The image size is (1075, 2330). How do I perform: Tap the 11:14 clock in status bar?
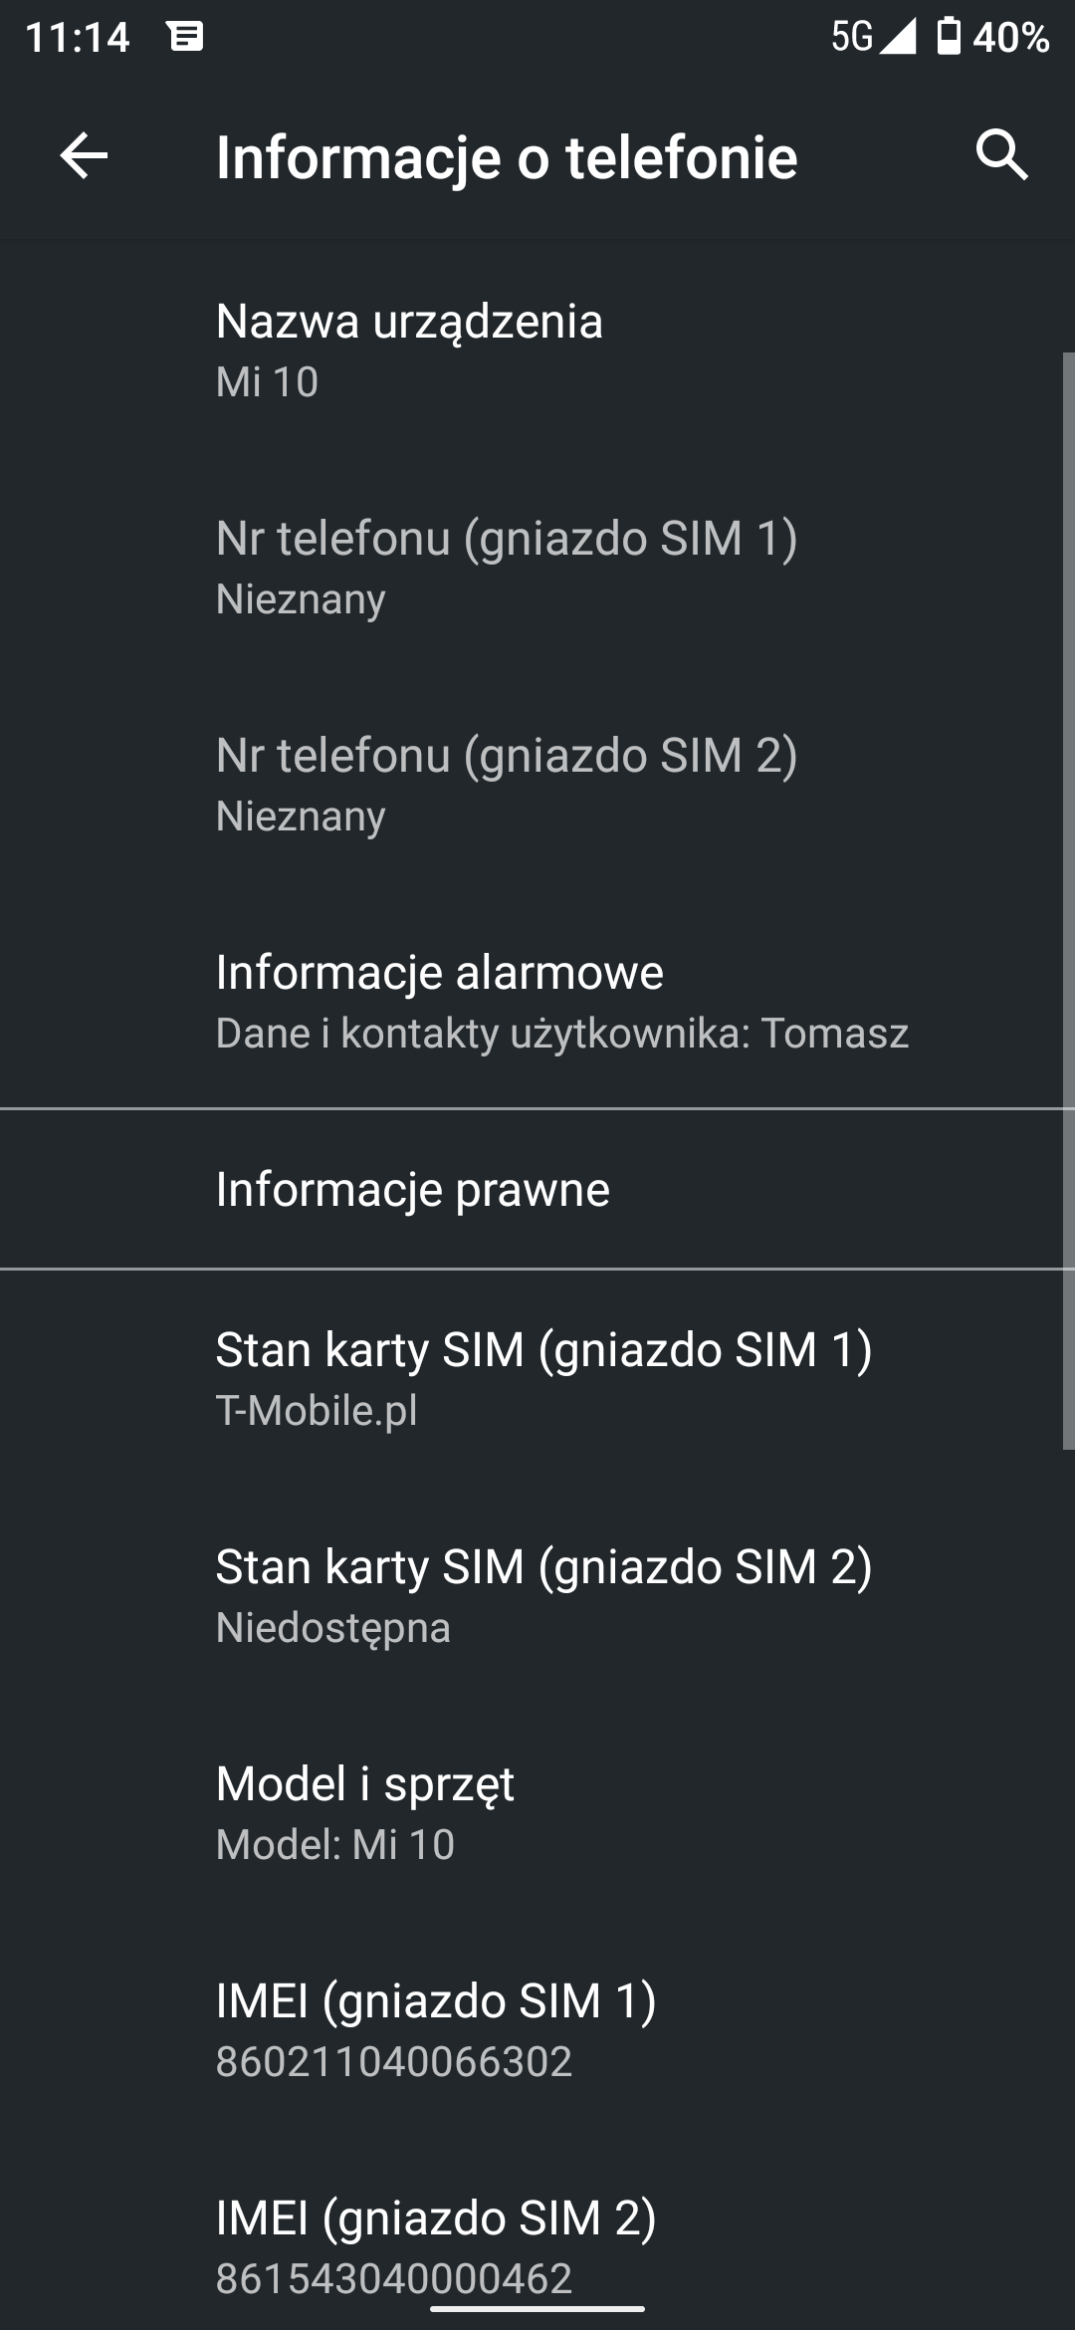pyautogui.click(x=77, y=38)
